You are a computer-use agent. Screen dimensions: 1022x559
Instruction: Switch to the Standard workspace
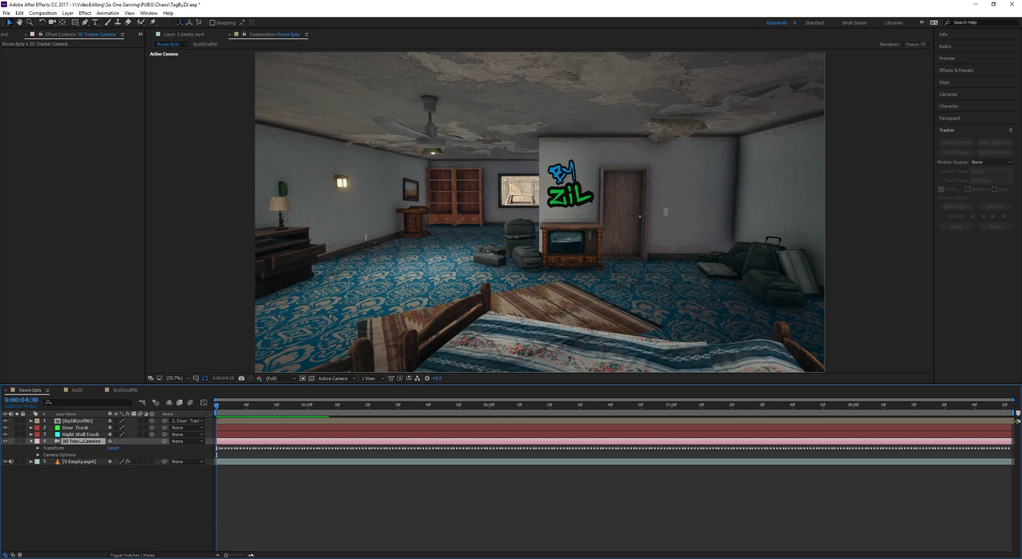[814, 23]
